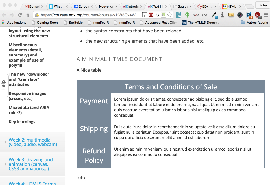Click the page layout extension icon in address bar
Viewport: 270px width, 185px height.
[145, 15]
